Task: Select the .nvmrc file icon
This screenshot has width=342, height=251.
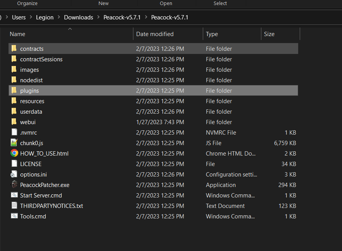Action: click(x=14, y=132)
